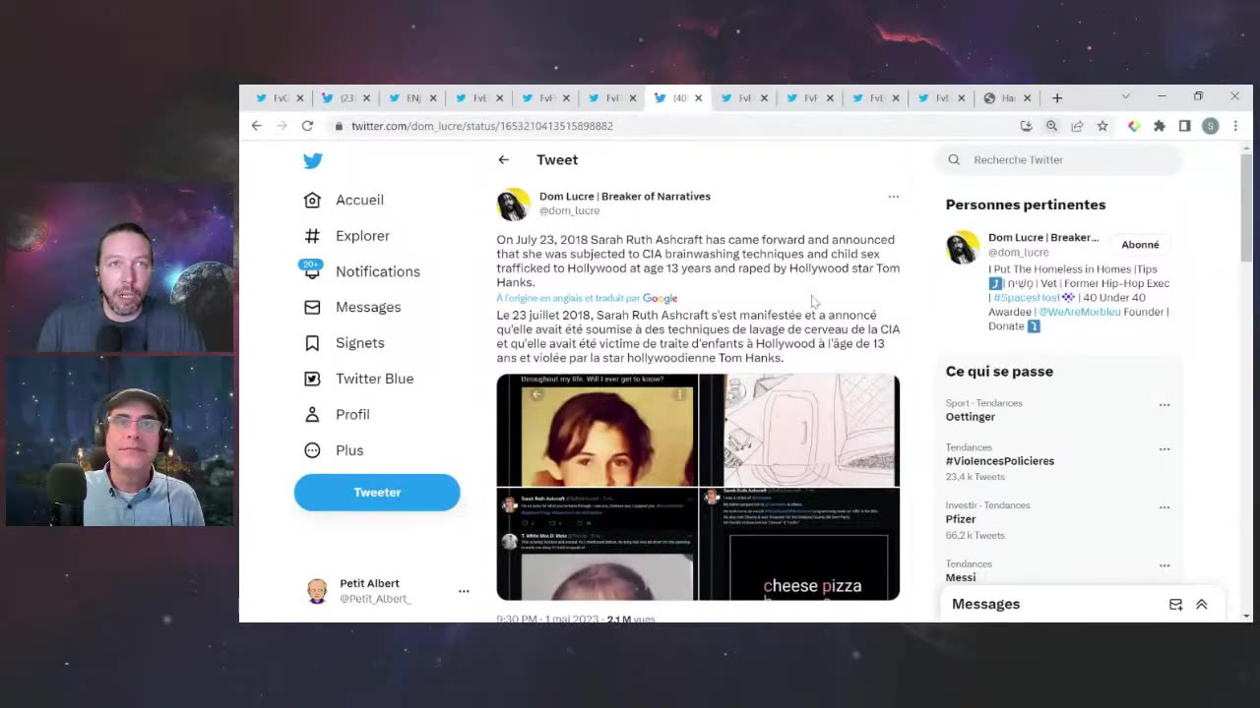The height and width of the screenshot is (708, 1260).
Task: Switch to the last tab labeled Ha
Action: [1009, 98]
